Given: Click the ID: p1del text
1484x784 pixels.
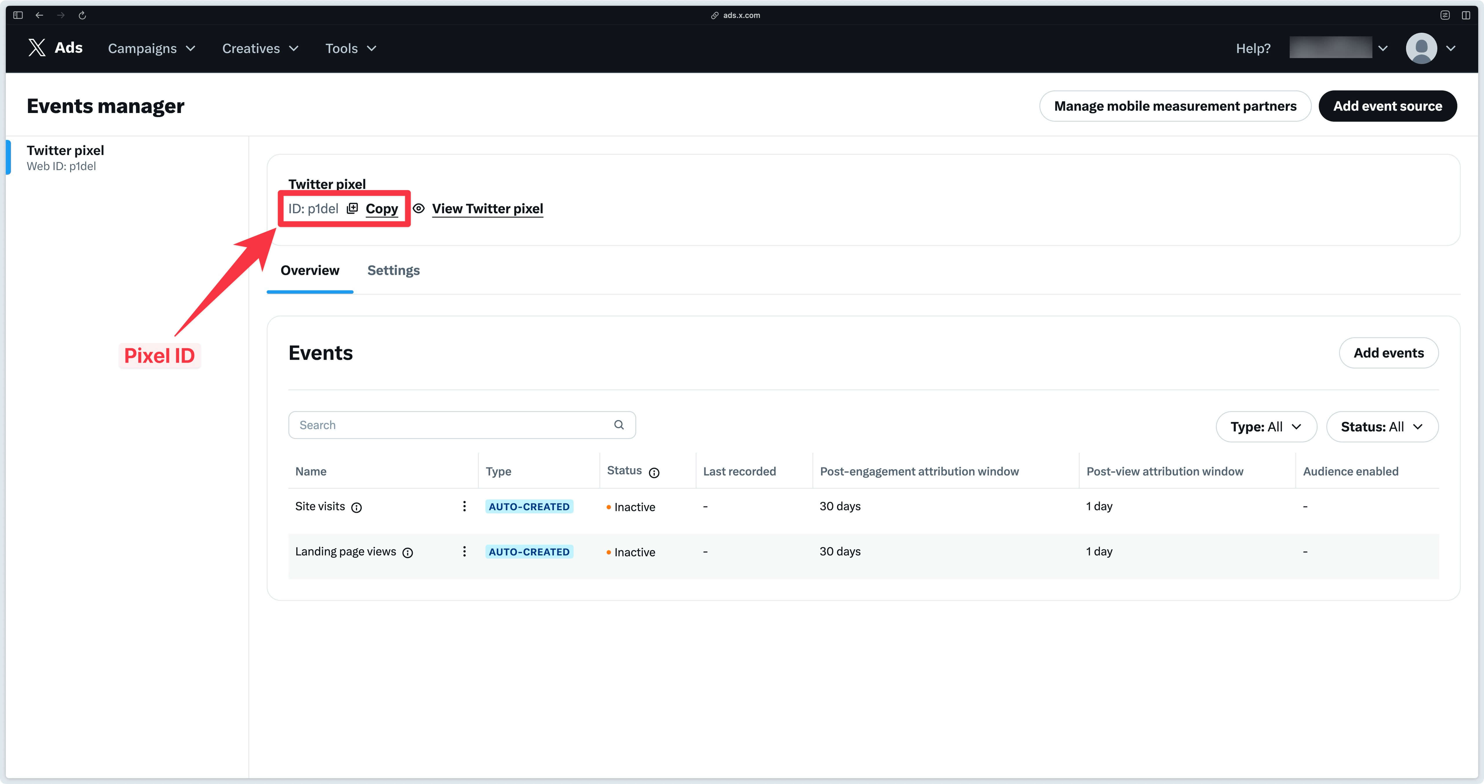Looking at the screenshot, I should pyautogui.click(x=313, y=209).
